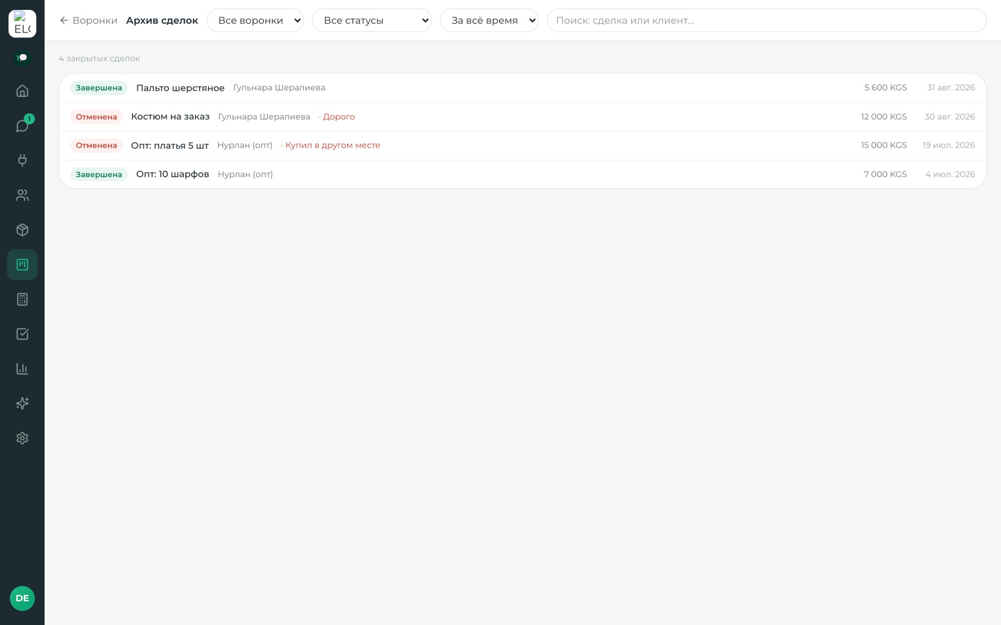
Task: Open the Опт: платья 5 шт deal
Action: point(522,146)
